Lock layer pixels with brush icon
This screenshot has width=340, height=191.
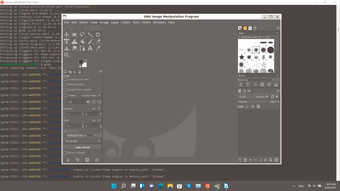pos(247,106)
